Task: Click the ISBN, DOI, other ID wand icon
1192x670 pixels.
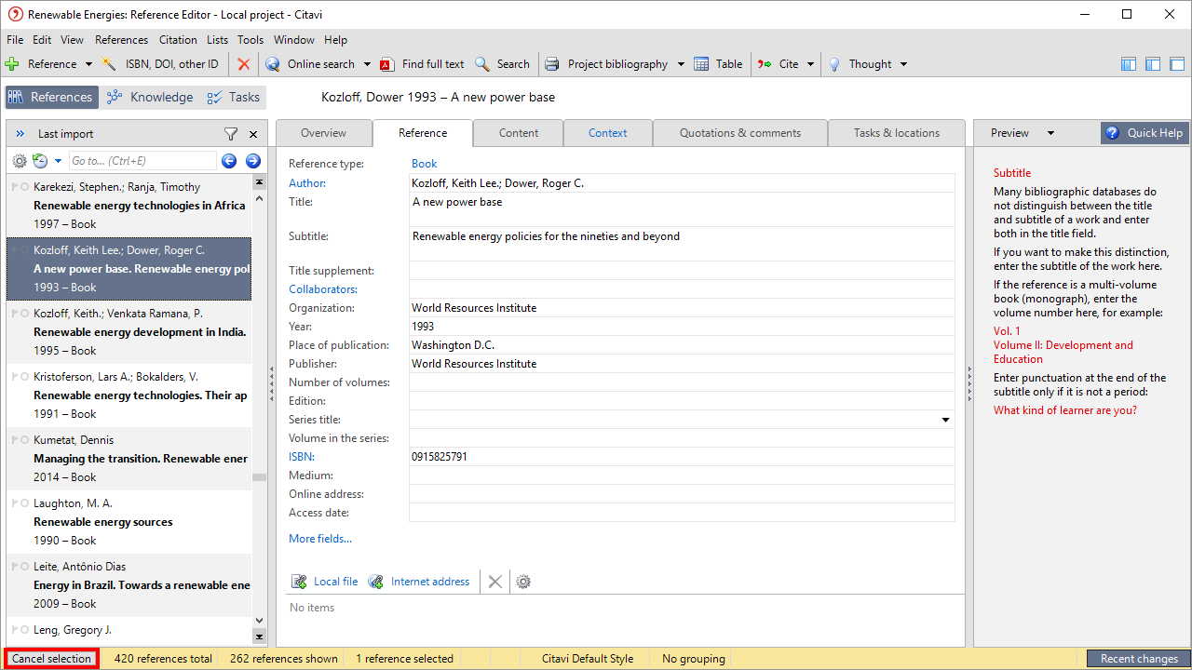Action: (109, 64)
